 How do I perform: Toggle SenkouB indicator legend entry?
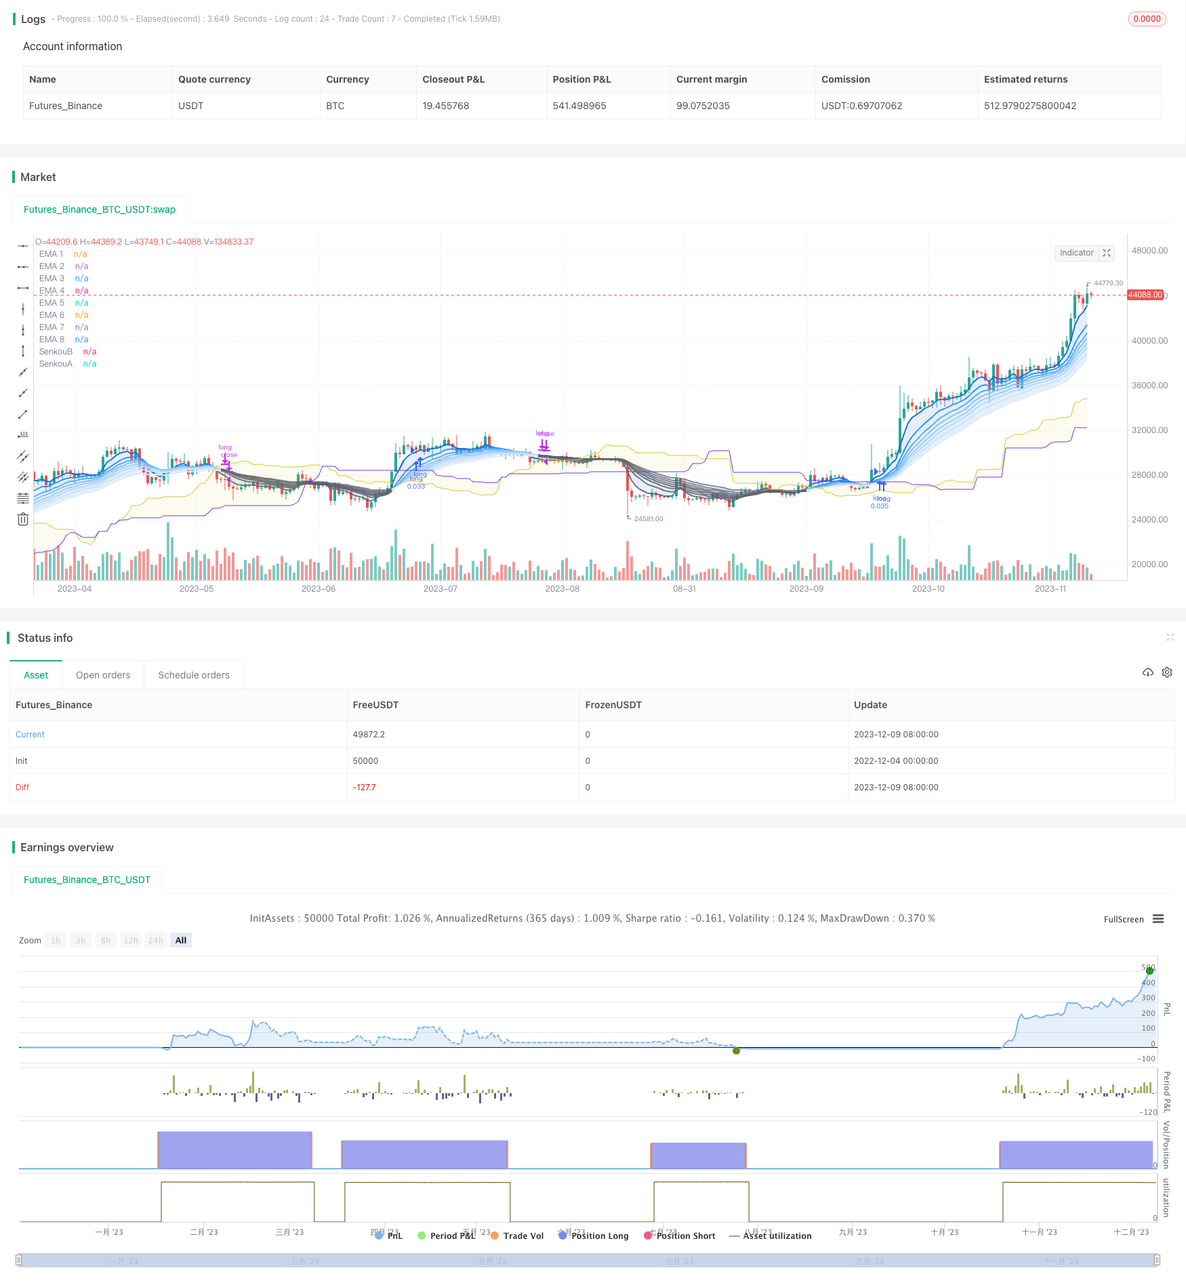pos(67,352)
